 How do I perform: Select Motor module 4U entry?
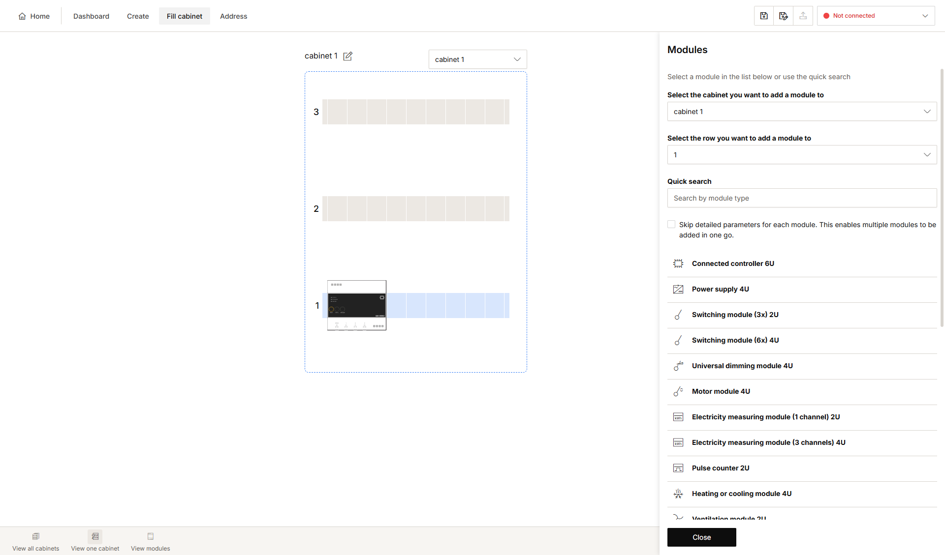click(x=802, y=391)
